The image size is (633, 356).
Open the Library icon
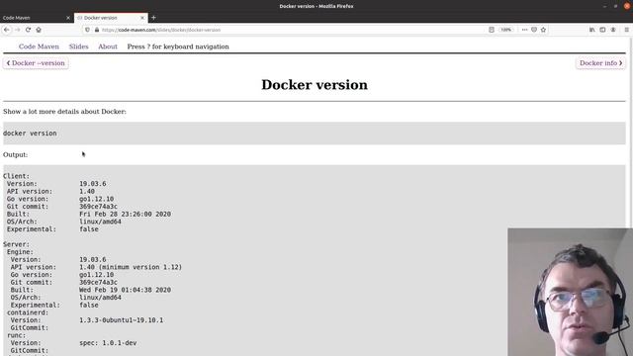[591, 30]
